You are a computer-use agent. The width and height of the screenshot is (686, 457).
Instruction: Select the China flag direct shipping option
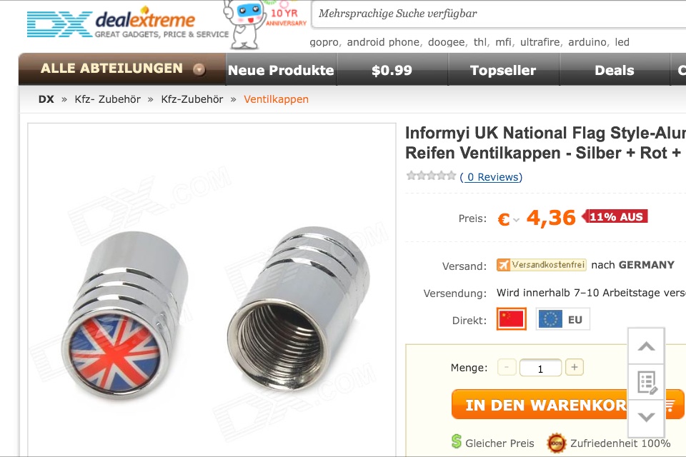pyautogui.click(x=512, y=318)
